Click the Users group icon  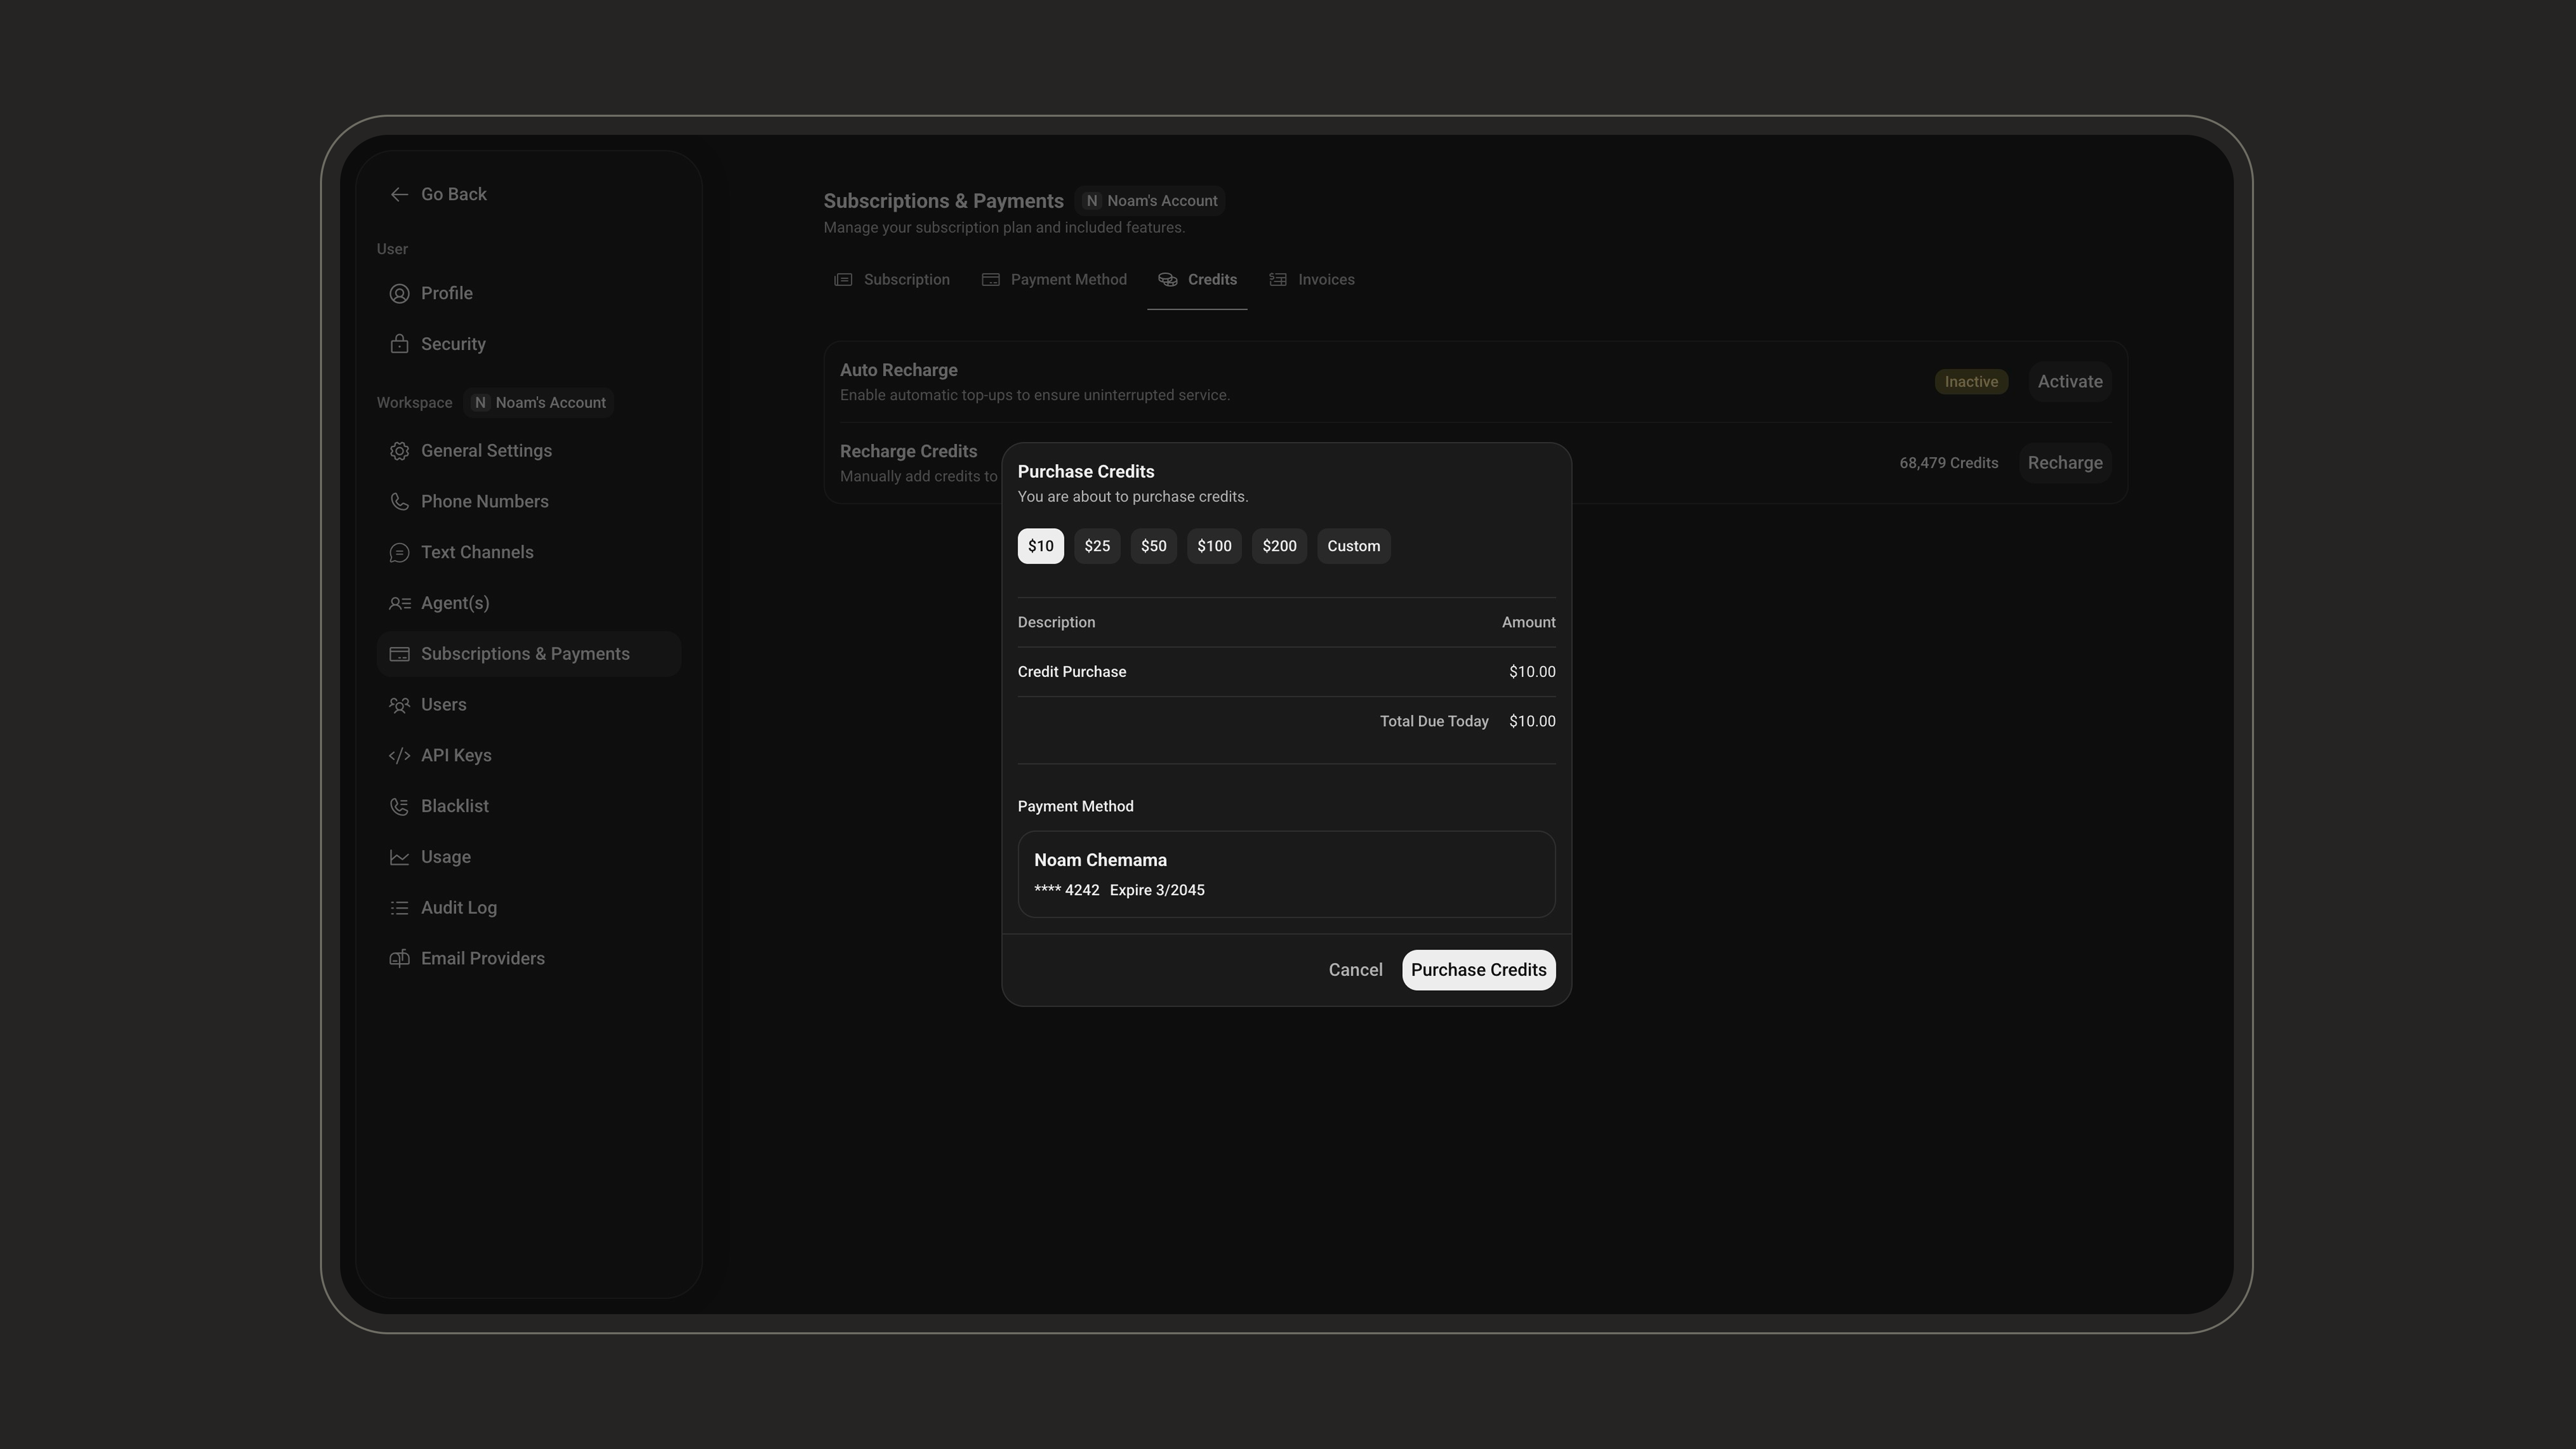[x=399, y=705]
